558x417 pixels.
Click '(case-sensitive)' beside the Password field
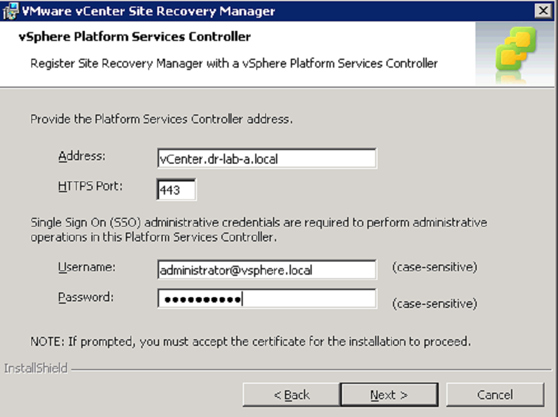pos(435,304)
